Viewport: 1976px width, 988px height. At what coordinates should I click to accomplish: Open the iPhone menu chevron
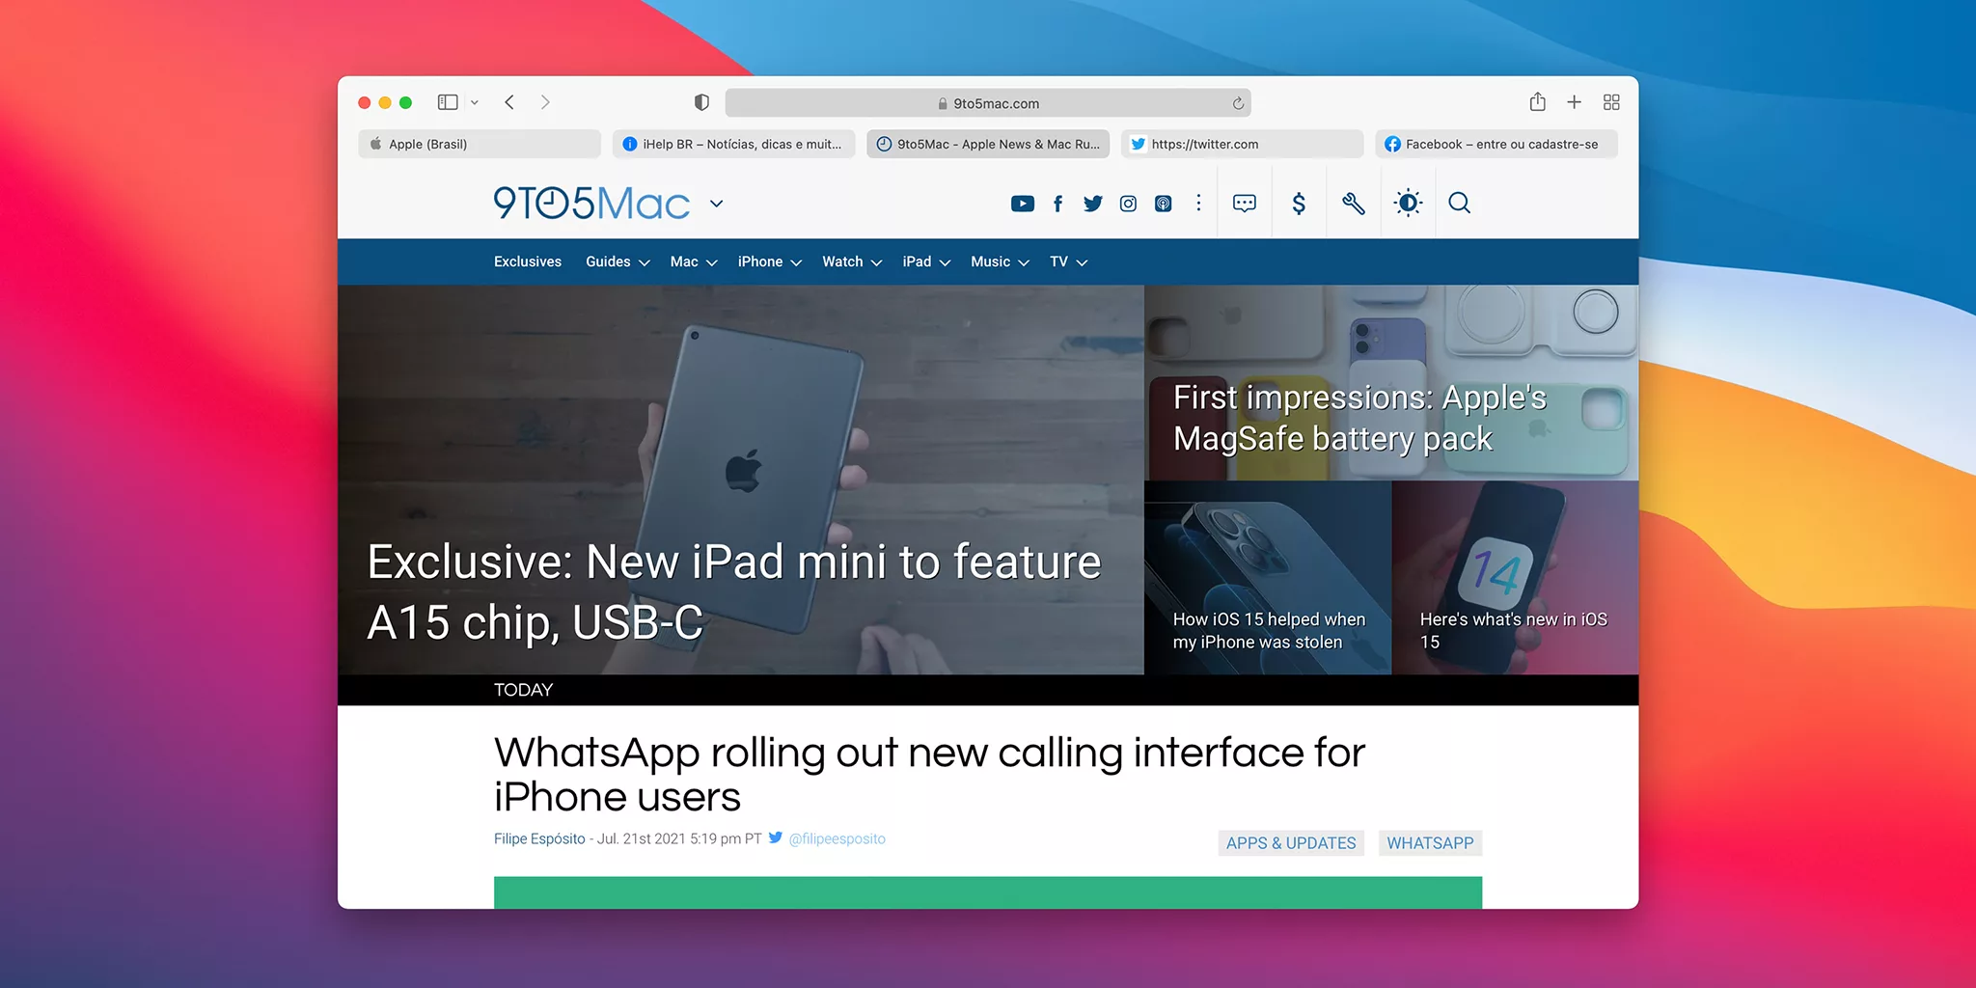[x=797, y=262]
